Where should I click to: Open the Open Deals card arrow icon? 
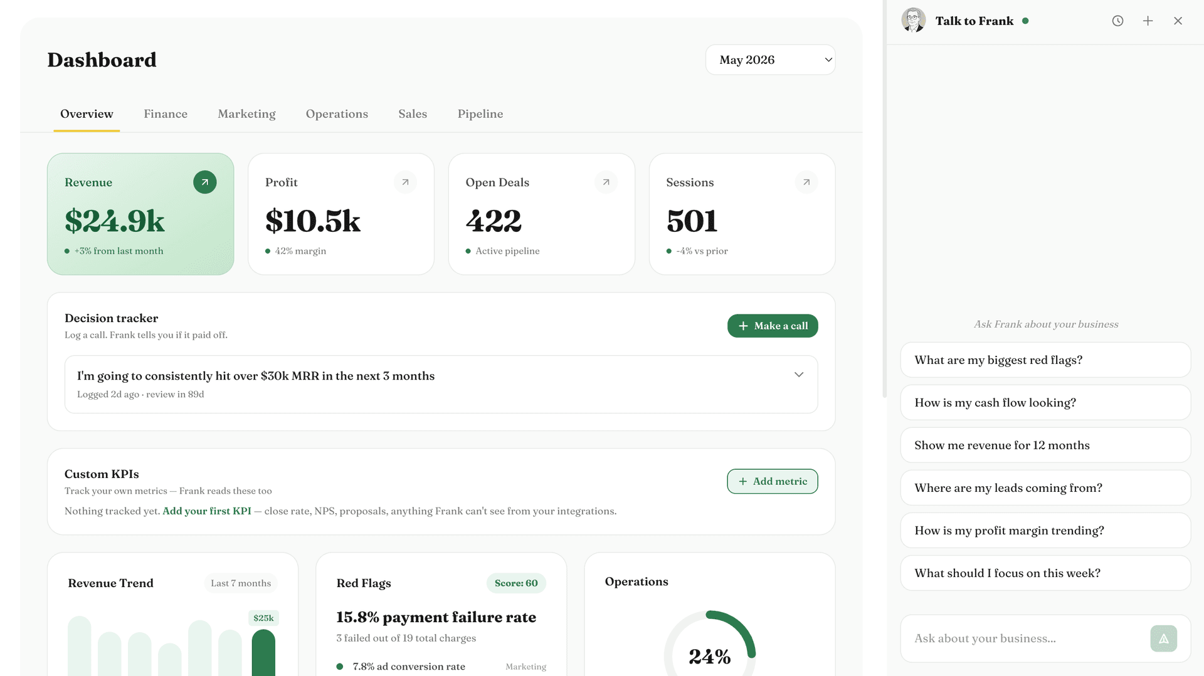point(606,182)
